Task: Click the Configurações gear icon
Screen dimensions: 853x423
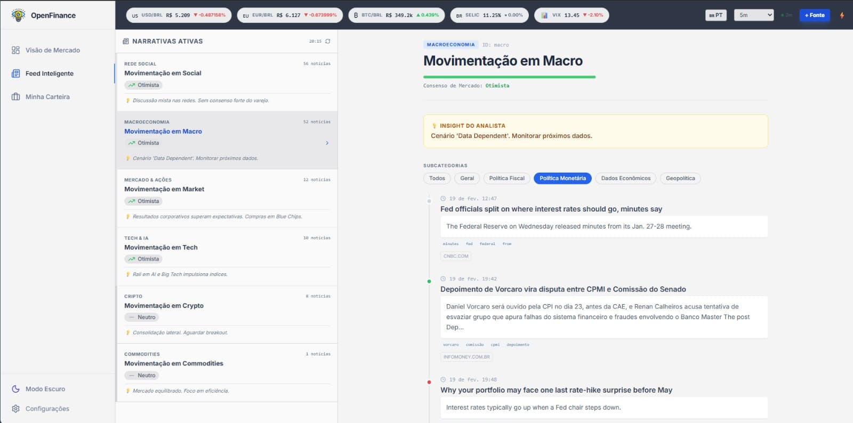Action: 15,409
